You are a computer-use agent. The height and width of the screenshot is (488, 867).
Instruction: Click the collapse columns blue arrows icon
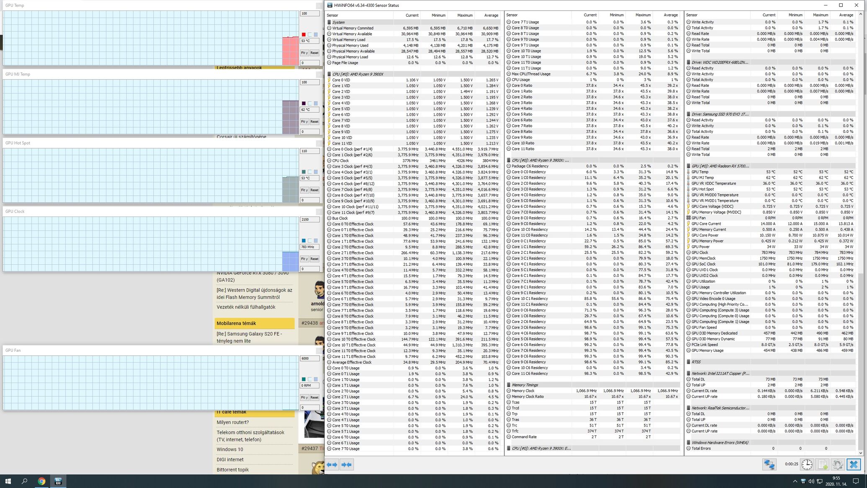pos(346,465)
